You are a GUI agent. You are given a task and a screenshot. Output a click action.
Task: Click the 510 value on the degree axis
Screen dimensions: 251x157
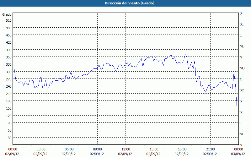click(9, 20)
